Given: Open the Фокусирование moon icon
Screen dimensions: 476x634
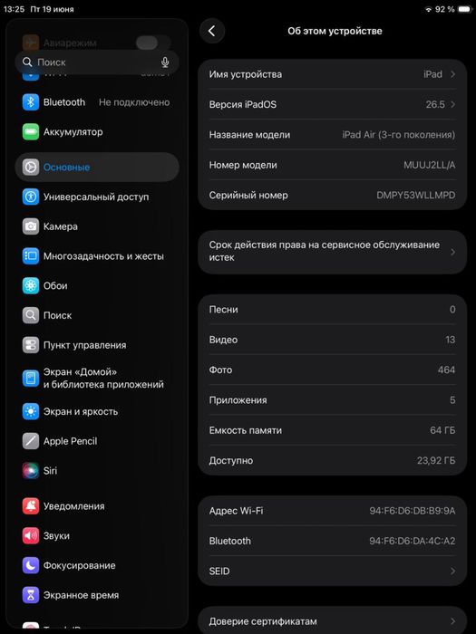Looking at the screenshot, I should 30,565.
